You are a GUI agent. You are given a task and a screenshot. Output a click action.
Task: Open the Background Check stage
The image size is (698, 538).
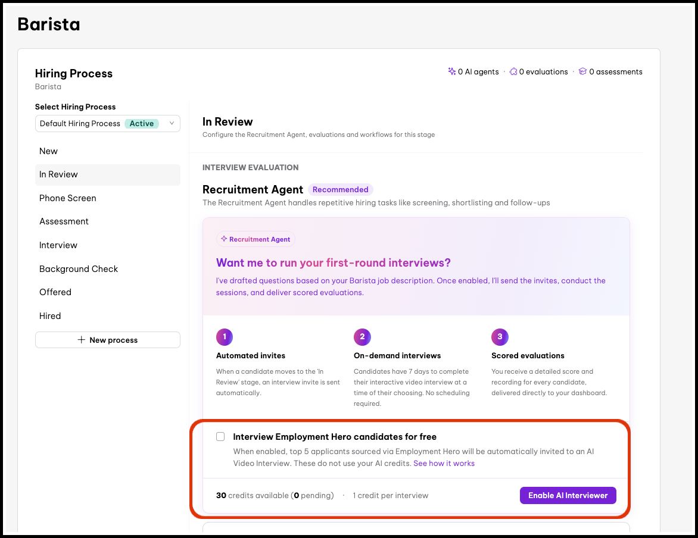(x=108, y=269)
